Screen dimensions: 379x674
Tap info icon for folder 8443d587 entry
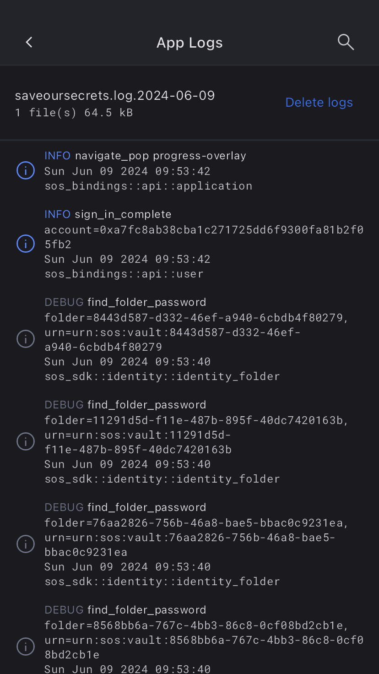coord(26,339)
